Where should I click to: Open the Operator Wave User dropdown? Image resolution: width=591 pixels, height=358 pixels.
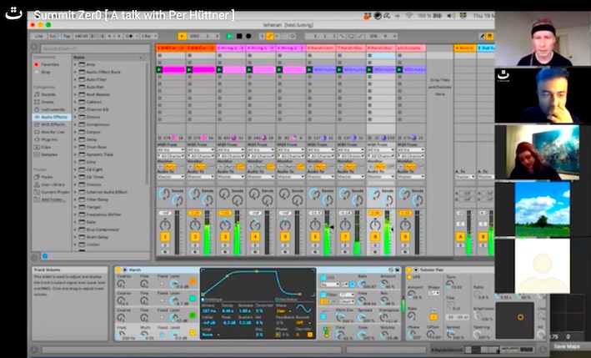(x=283, y=311)
